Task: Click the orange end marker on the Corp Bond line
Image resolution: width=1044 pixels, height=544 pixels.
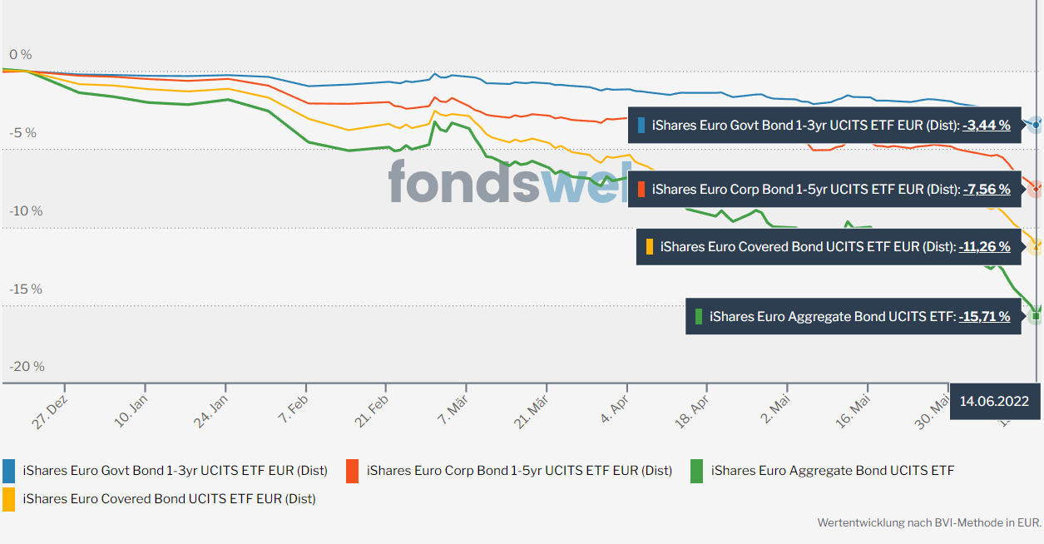Action: pos(1036,189)
